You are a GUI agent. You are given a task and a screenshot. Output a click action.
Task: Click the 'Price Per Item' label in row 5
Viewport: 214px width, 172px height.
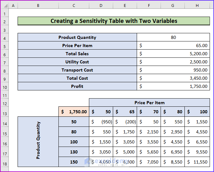[x=77, y=46]
